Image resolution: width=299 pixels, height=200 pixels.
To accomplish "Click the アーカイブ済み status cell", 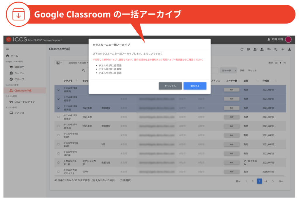I will [250, 162].
